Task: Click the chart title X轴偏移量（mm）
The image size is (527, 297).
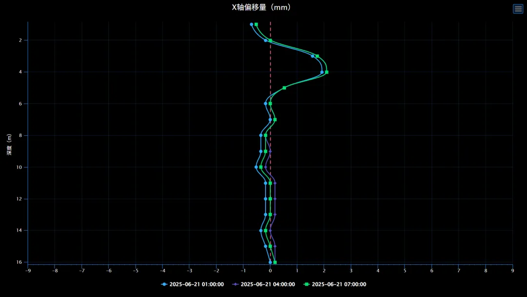Action: [x=262, y=7]
